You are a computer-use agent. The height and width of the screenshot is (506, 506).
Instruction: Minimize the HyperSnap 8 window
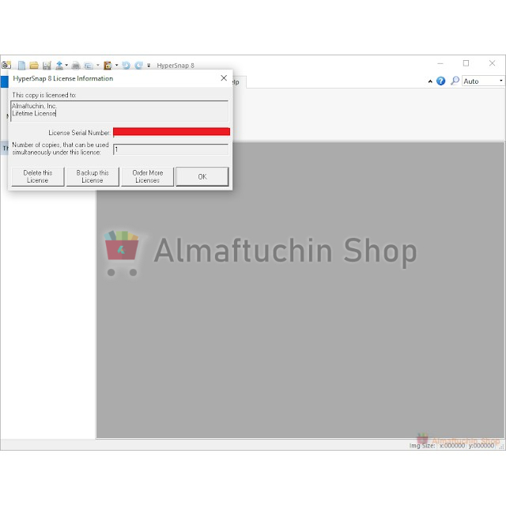click(440, 63)
